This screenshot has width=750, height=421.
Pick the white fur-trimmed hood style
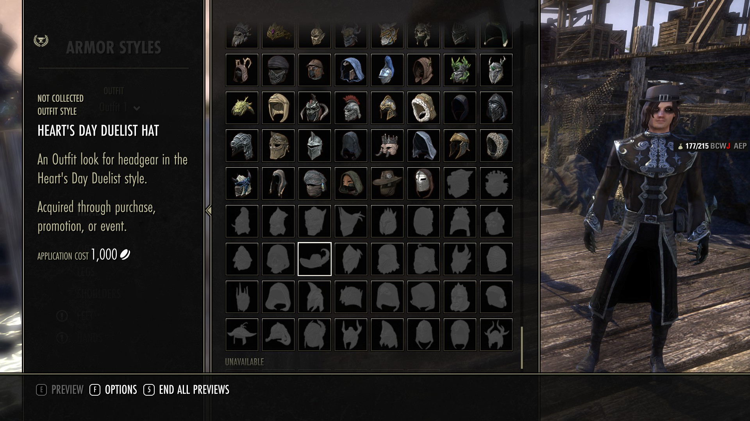tap(423, 108)
